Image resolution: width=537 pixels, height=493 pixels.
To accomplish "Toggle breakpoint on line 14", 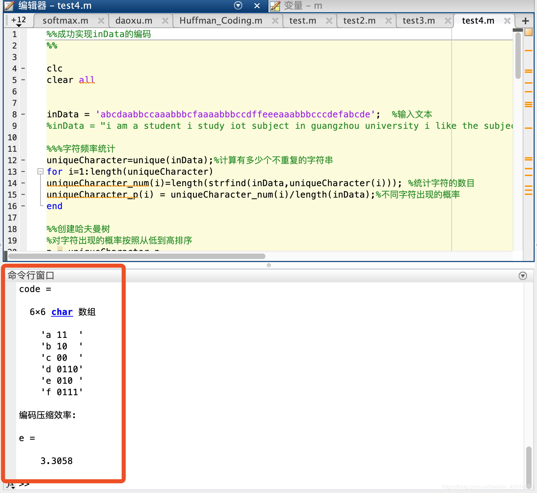I will coord(23,183).
